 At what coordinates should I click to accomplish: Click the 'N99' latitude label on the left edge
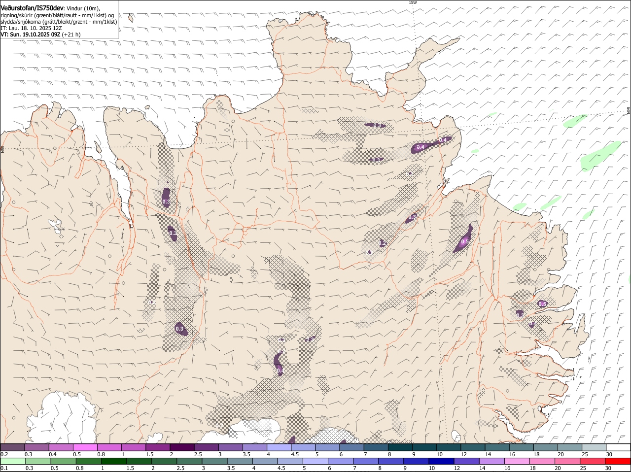(x=2, y=148)
